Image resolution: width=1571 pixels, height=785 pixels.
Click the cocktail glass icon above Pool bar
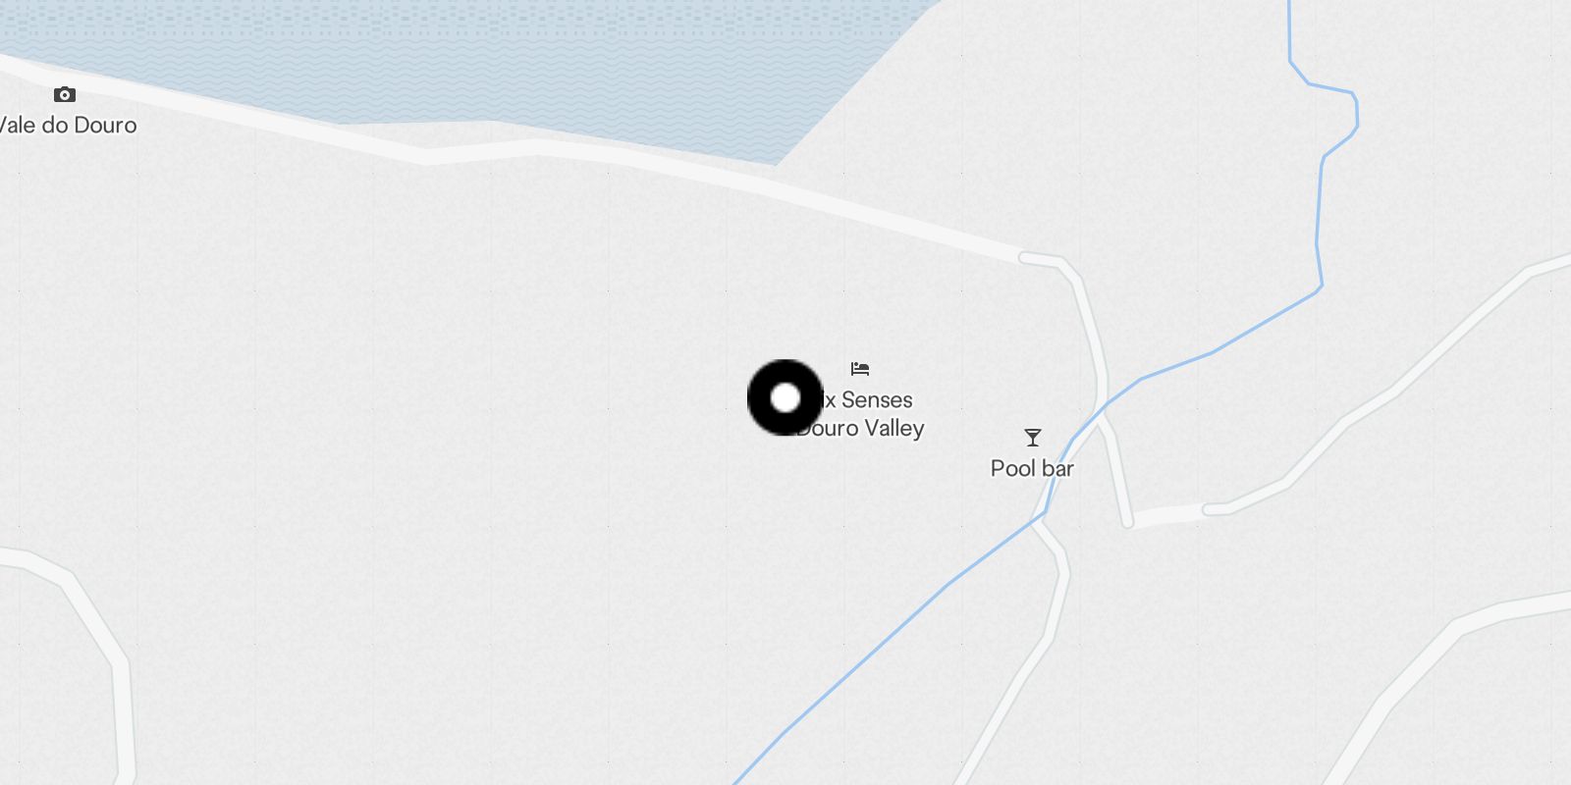point(1032,438)
